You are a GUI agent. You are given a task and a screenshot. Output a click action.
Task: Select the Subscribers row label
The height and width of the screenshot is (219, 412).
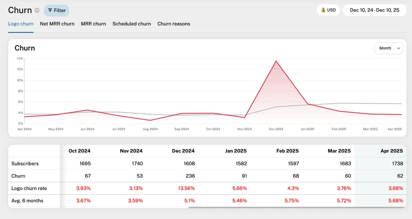(26, 163)
